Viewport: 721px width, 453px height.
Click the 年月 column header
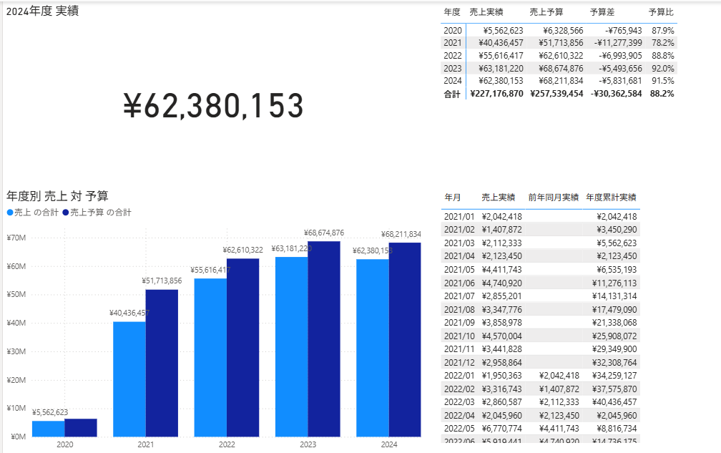[453, 197]
